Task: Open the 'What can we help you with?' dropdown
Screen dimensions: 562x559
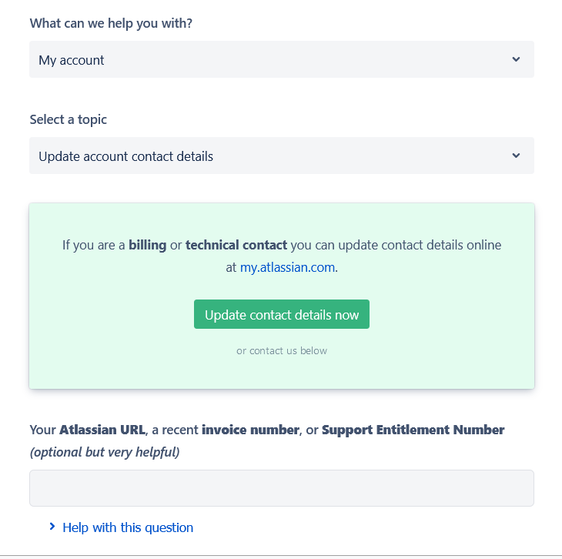Action: pyautogui.click(x=281, y=59)
